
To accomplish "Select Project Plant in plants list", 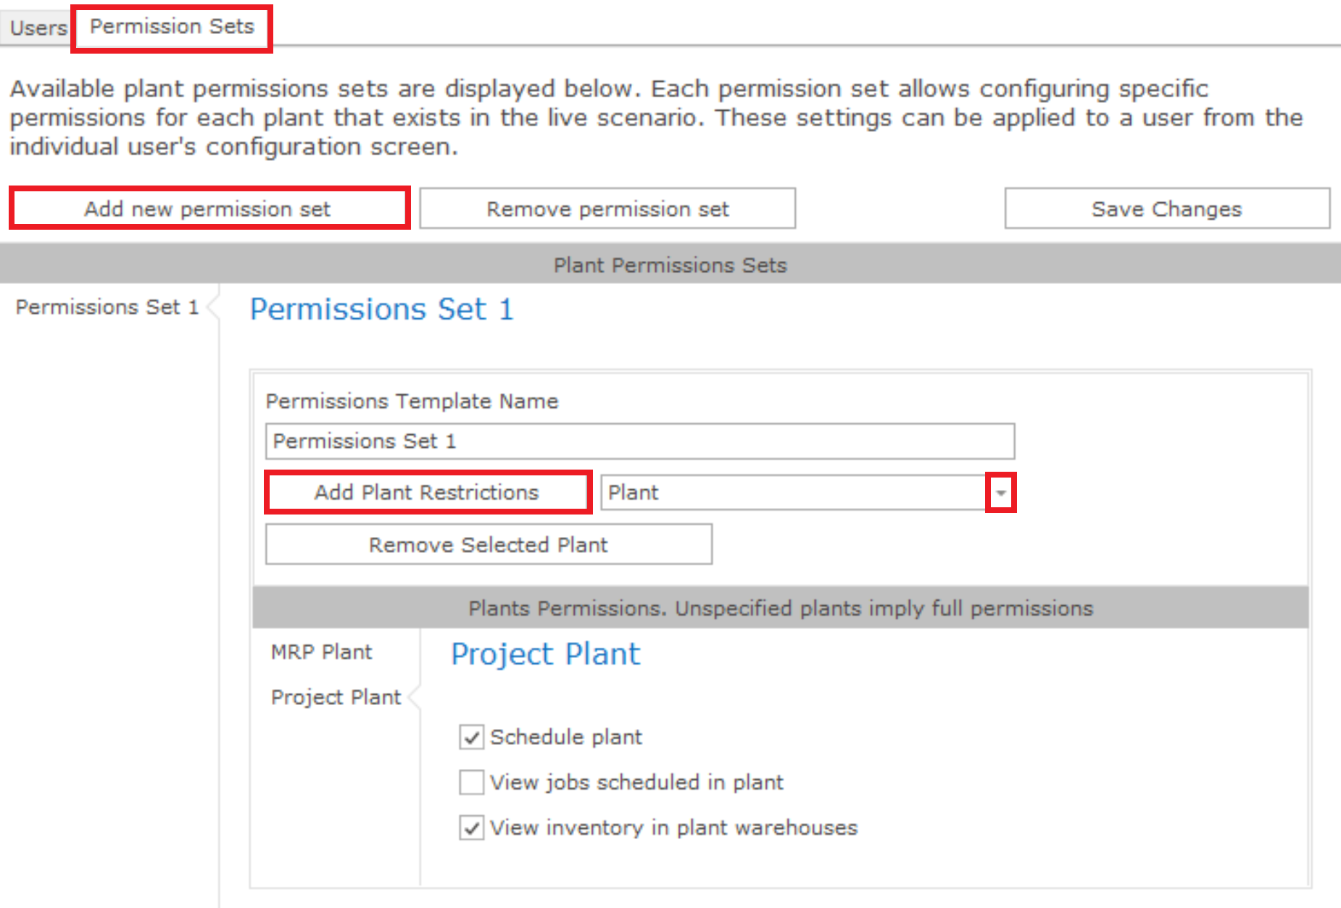I will [336, 697].
